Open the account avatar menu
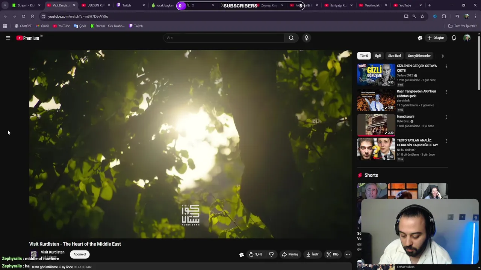The width and height of the screenshot is (481, 270). [467, 38]
